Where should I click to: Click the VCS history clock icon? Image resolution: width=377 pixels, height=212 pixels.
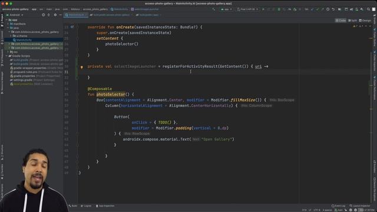[x=328, y=9]
